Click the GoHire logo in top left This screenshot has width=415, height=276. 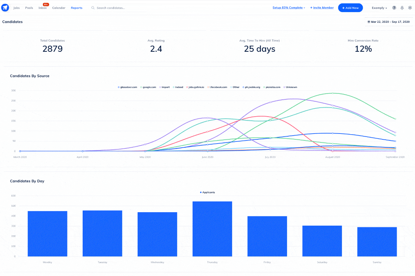[x=5, y=7]
